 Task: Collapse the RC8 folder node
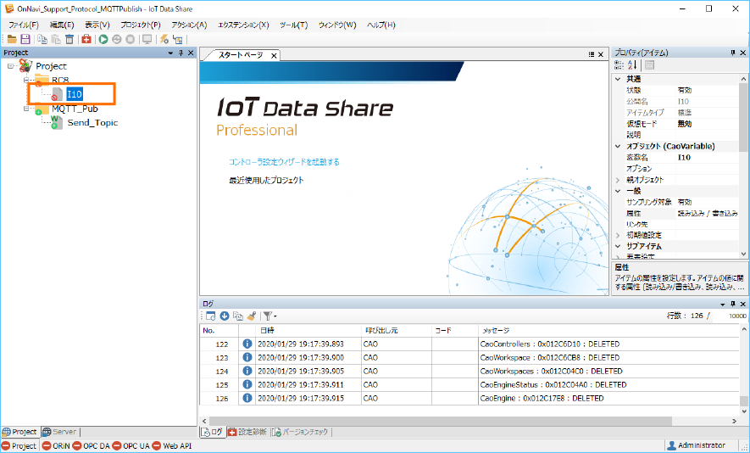coord(27,80)
